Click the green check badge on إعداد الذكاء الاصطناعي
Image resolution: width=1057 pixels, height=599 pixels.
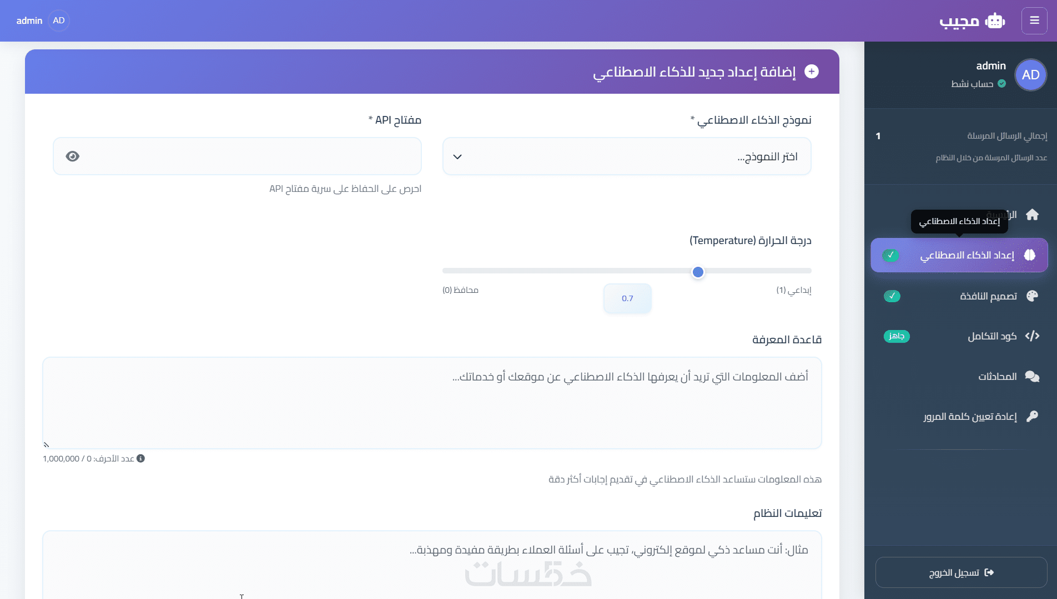pyautogui.click(x=890, y=255)
